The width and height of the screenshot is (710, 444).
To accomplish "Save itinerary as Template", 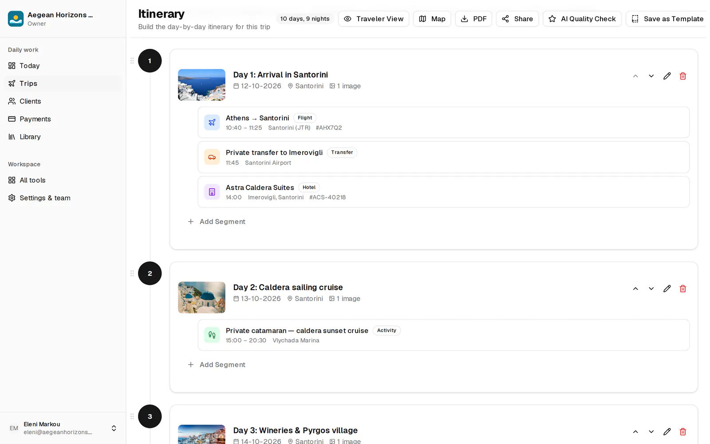I will (667, 19).
